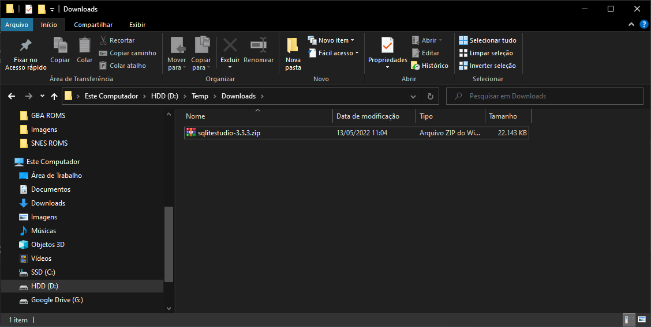Image resolution: width=651 pixels, height=327 pixels.
Task: Create a folder with Nova pasta
Action: (293, 54)
